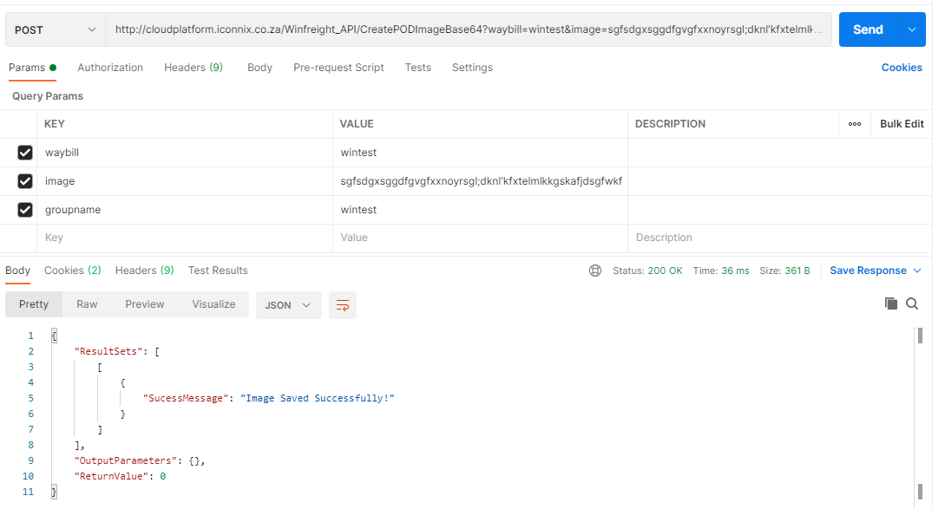Click the Send button
Viewport: 945px width, 509px height.
tap(869, 29)
